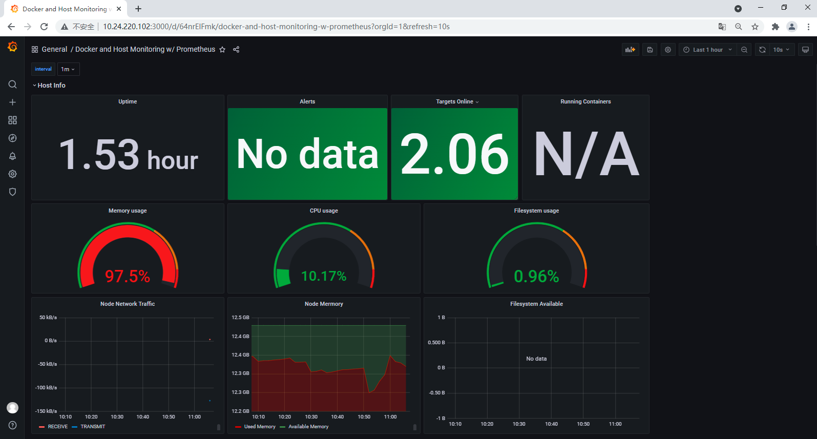Open dashboard settings gear
This screenshot has width=817, height=439.
coord(668,50)
